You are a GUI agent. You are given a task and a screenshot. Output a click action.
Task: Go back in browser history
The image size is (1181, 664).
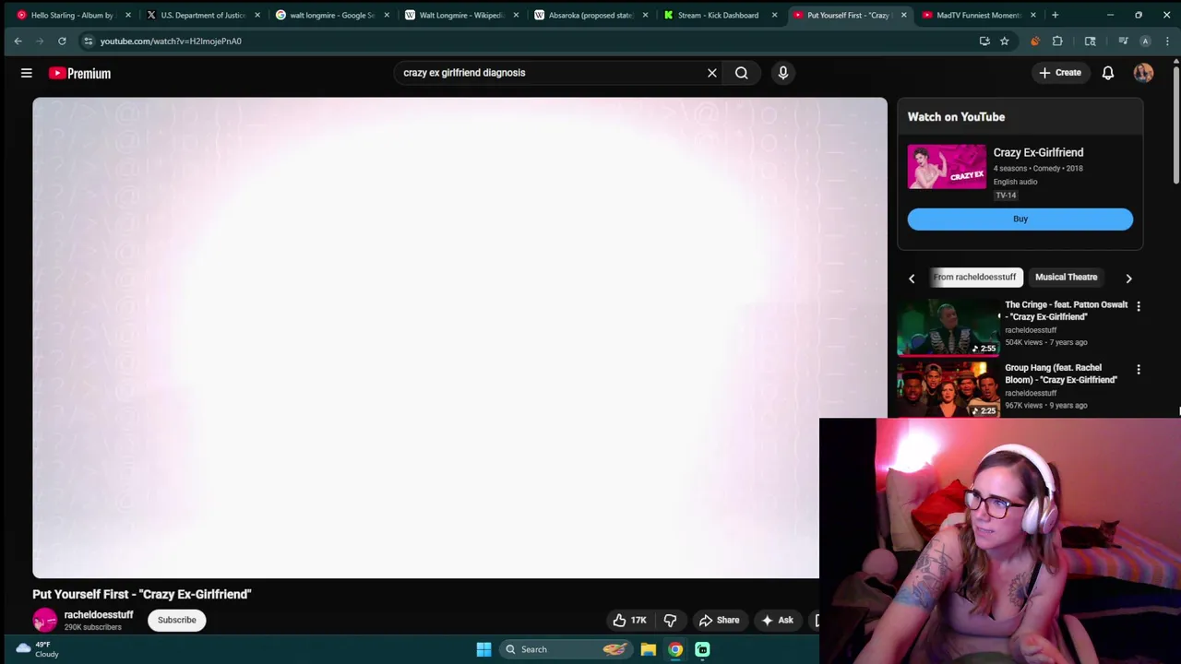pos(18,41)
